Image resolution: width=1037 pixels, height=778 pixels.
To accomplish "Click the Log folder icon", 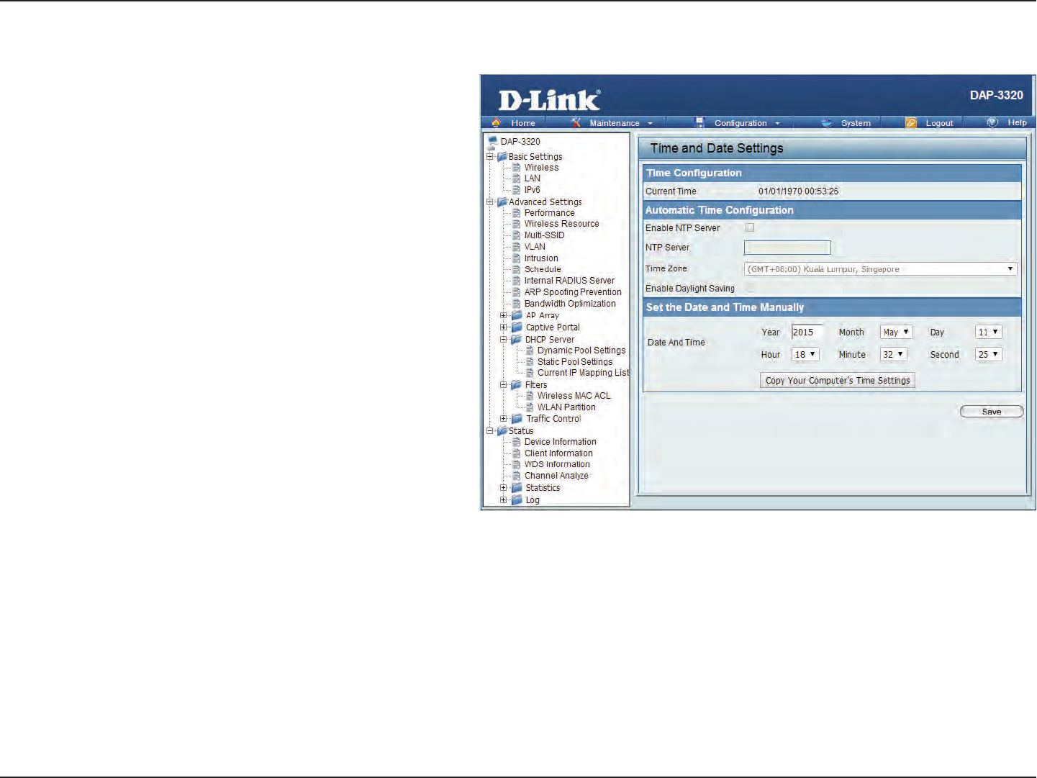I will click(517, 499).
